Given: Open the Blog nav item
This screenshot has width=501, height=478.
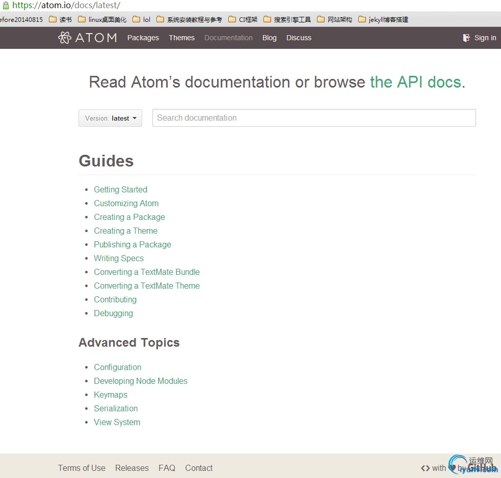Looking at the screenshot, I should click(269, 38).
